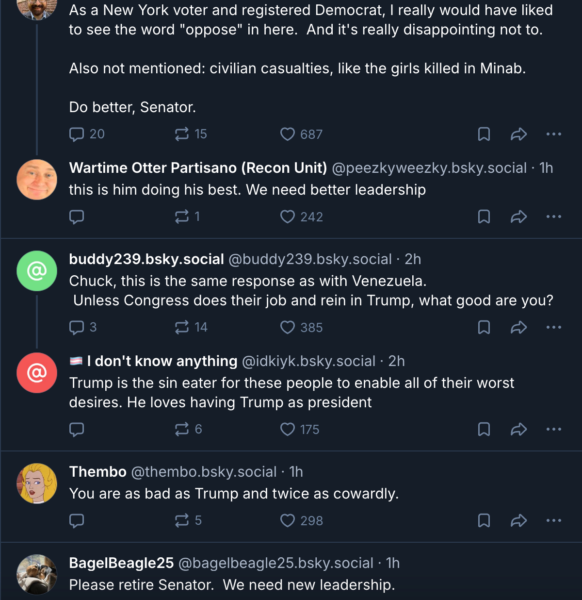Viewport: 582px width, 600px height.
Task: Bookmark Thembo's post
Action: click(484, 520)
